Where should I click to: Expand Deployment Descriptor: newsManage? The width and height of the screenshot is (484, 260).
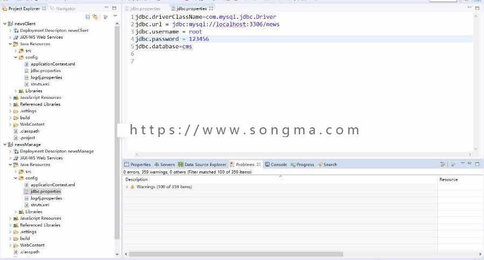coord(10,151)
